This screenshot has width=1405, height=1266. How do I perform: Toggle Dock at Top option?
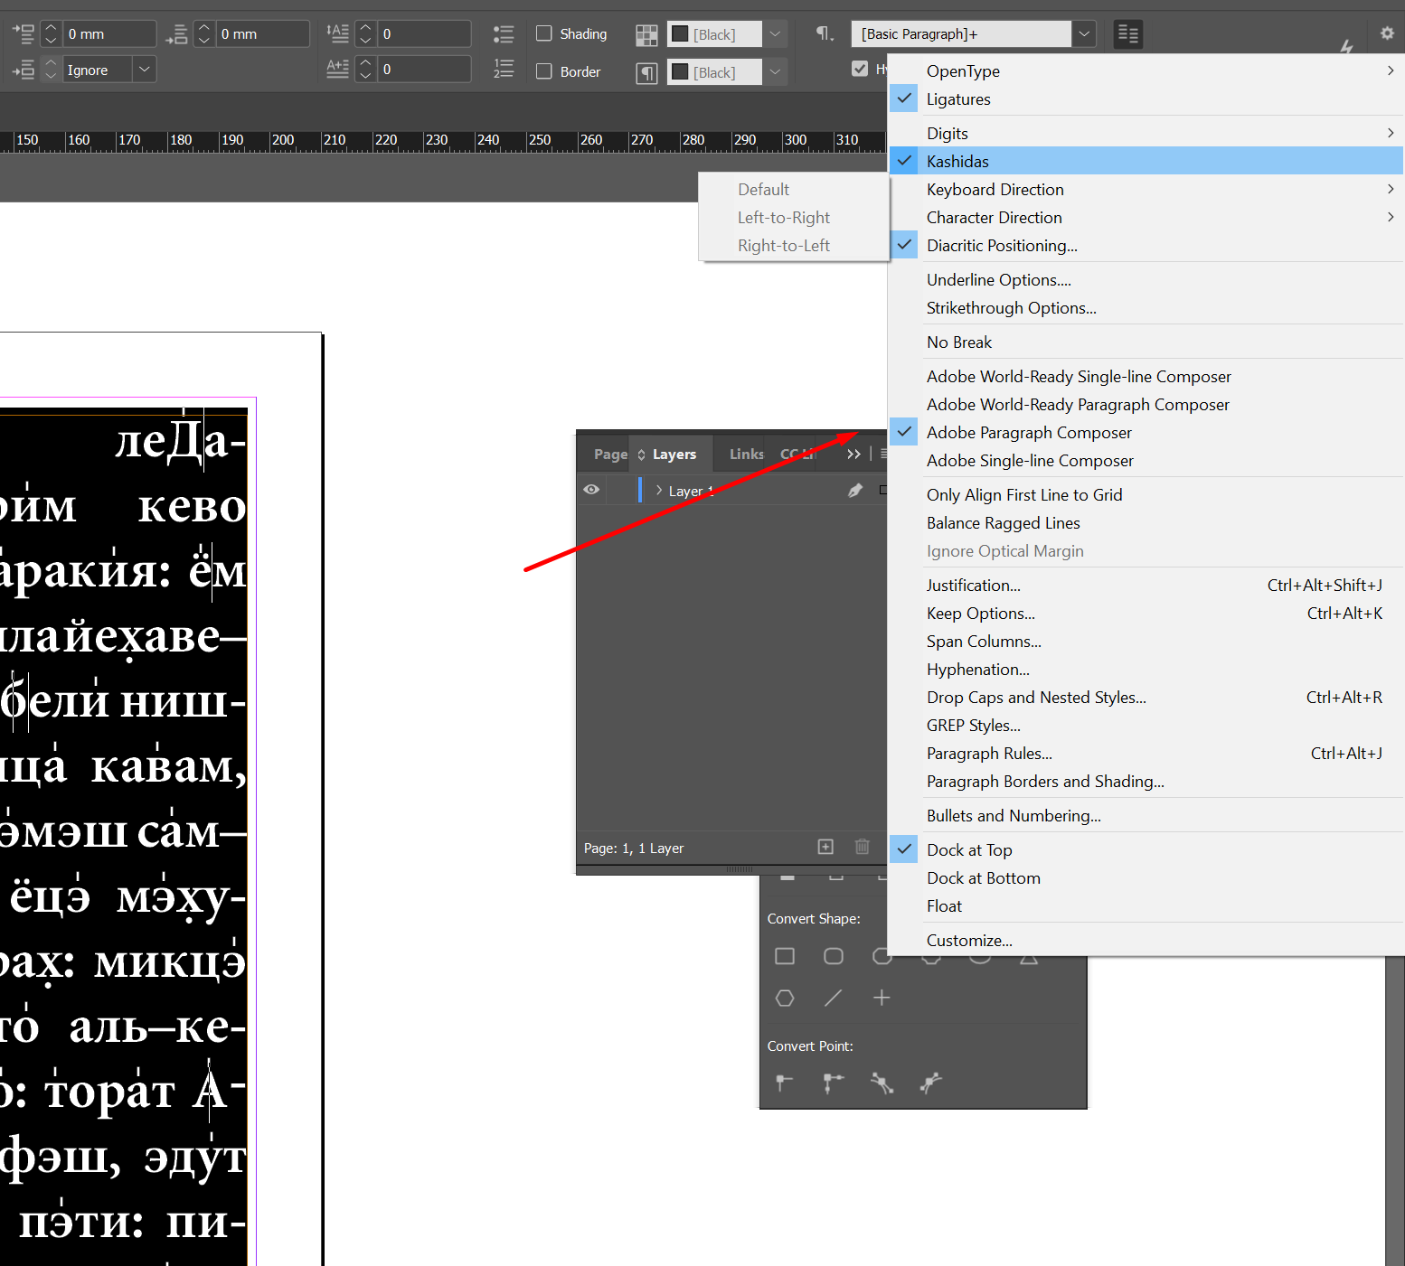[1146, 850]
